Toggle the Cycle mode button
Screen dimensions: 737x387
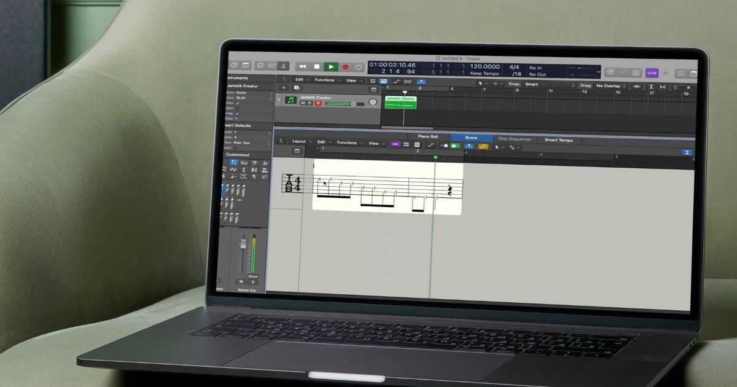click(x=359, y=67)
